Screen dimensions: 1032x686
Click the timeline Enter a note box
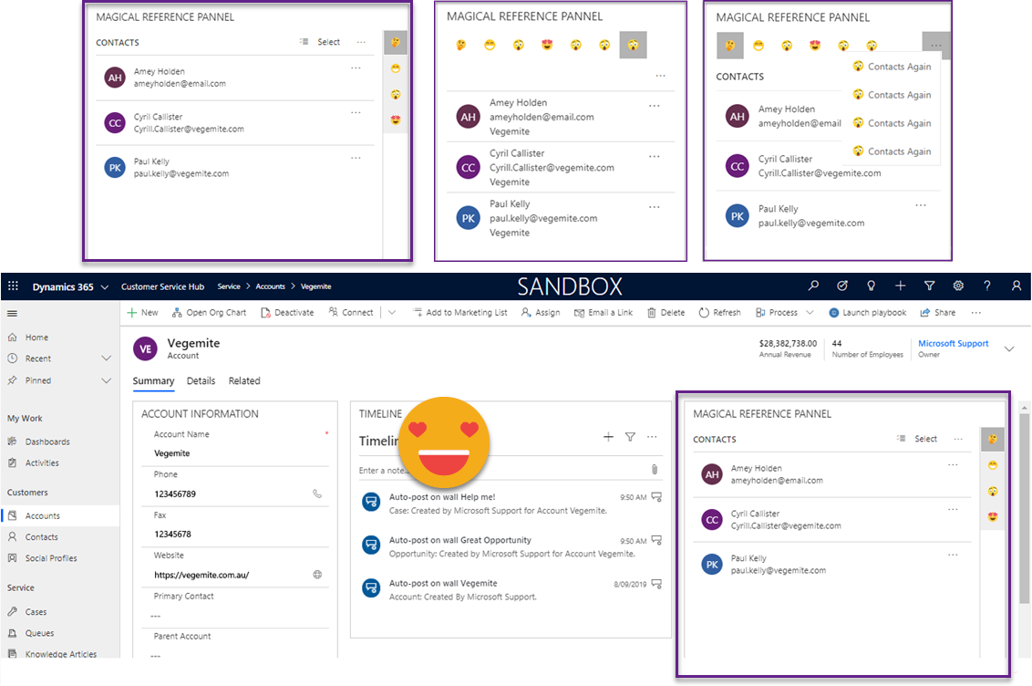(x=510, y=470)
